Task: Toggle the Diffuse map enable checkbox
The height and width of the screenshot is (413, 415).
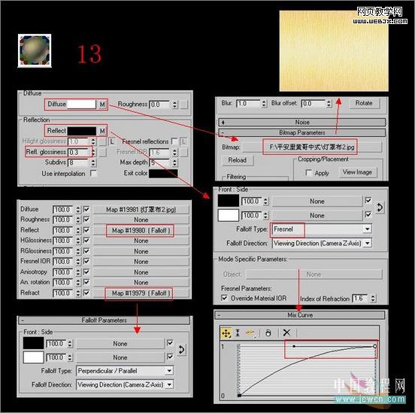Action: point(86,209)
